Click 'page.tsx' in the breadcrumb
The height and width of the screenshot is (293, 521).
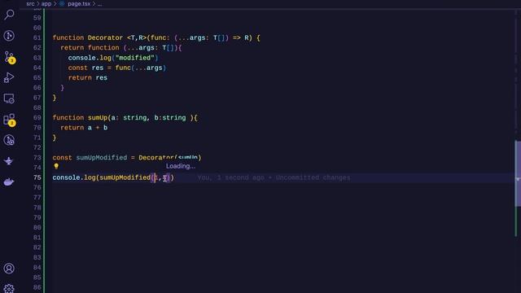point(79,4)
